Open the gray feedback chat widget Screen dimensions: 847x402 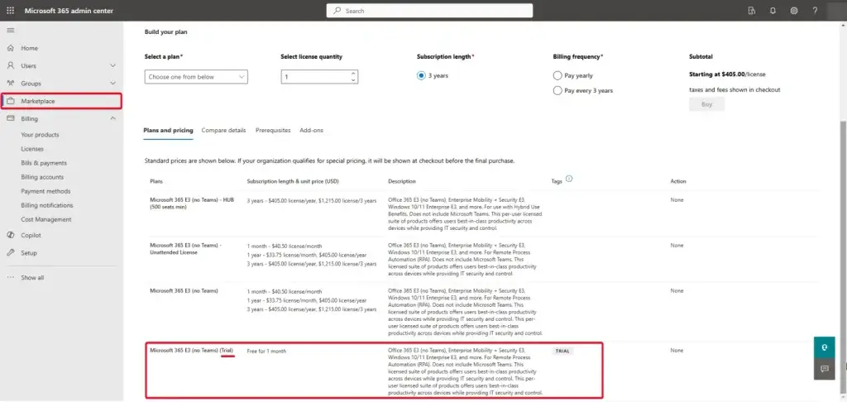[x=825, y=369]
